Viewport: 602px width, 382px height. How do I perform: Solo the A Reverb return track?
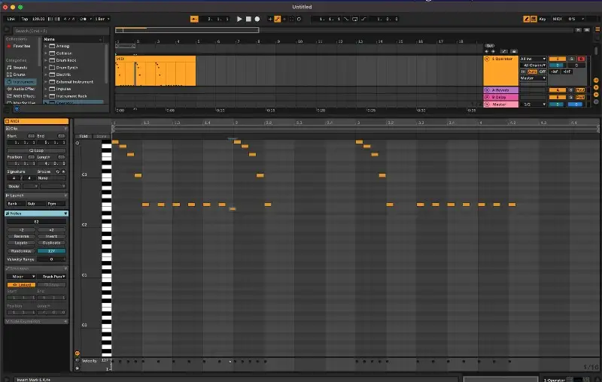click(571, 90)
